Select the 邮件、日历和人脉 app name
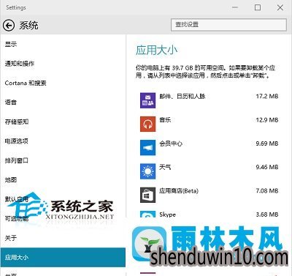Screen dimensions: 292x276 pos(182,97)
